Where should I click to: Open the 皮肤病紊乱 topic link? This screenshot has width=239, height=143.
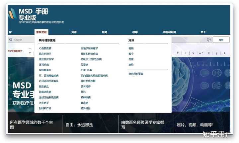point(45,70)
